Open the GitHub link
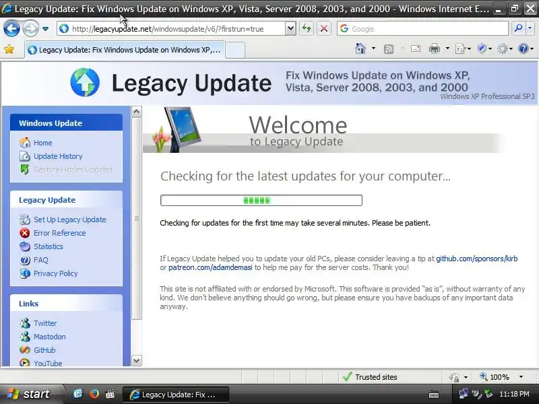539x404 pixels. click(44, 350)
